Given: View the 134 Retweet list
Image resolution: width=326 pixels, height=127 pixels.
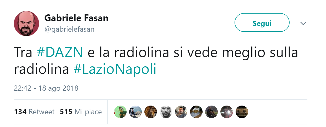Looking at the screenshot, I should click(34, 112).
